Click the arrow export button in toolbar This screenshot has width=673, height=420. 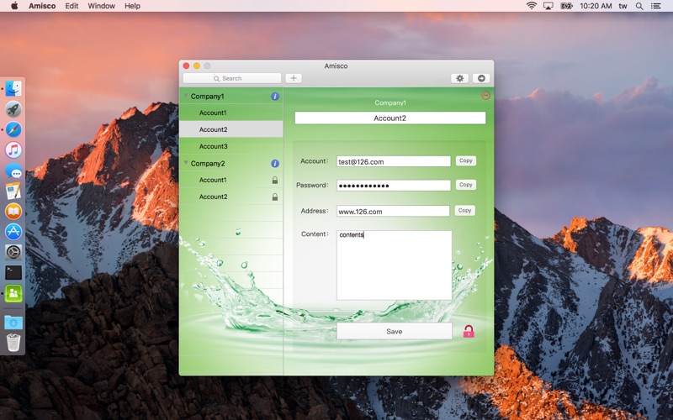tap(481, 78)
